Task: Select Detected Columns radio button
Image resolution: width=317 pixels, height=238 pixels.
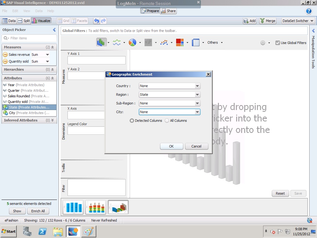Action: tap(132, 121)
